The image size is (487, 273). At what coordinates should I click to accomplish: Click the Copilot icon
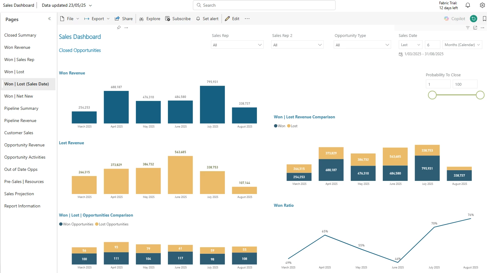click(x=446, y=19)
